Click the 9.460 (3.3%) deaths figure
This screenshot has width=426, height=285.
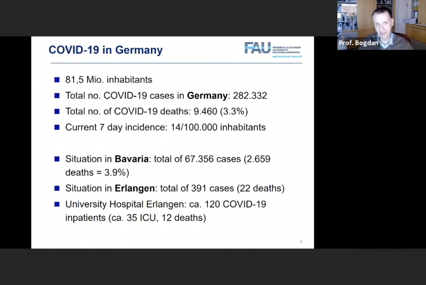click(220, 111)
